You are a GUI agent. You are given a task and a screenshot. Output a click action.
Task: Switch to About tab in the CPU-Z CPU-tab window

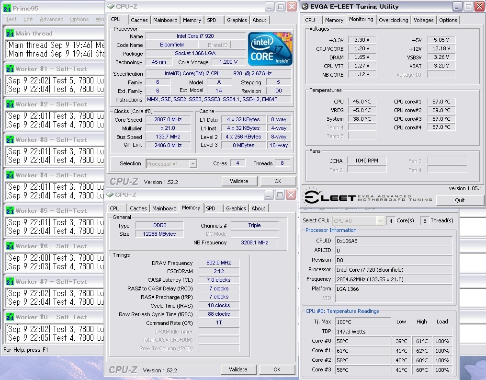pos(260,20)
